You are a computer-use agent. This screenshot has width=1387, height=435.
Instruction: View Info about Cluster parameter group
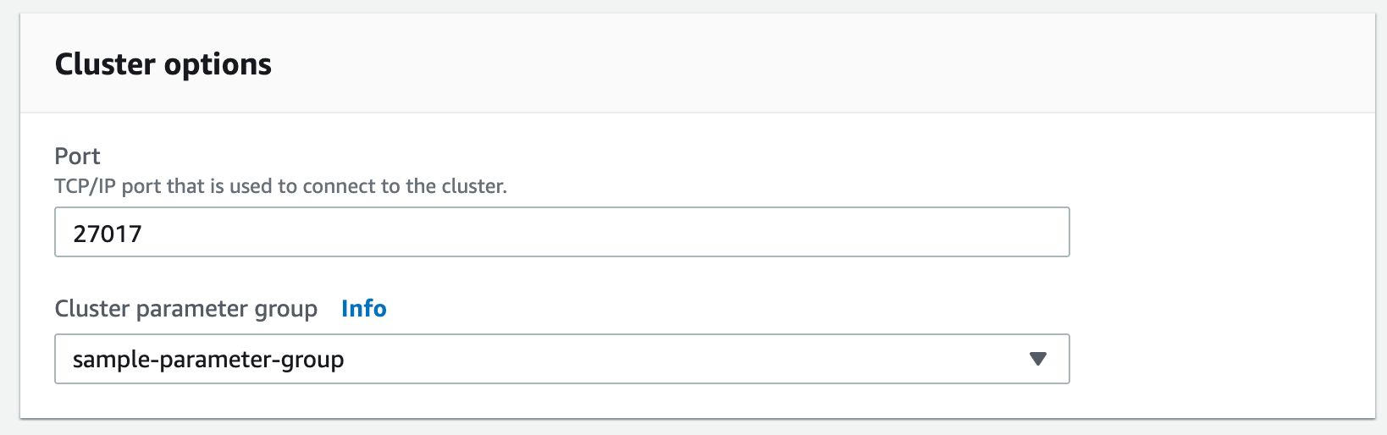click(364, 309)
